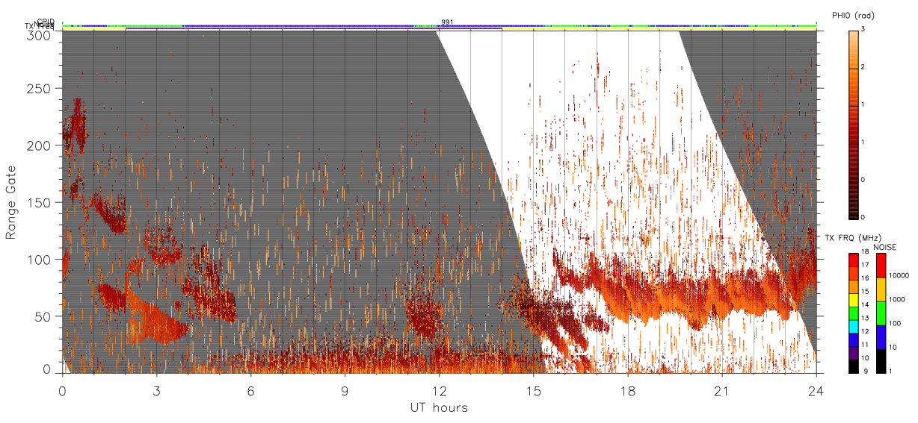Click TX FRQ legend value 16
This screenshot has height=423, width=918.
pyautogui.click(x=865, y=278)
